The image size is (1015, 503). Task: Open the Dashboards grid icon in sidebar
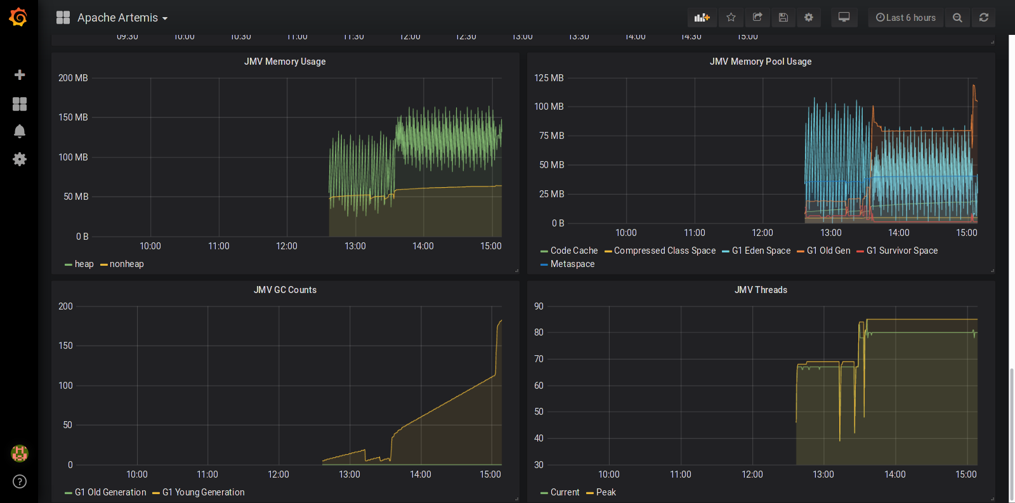click(x=20, y=104)
